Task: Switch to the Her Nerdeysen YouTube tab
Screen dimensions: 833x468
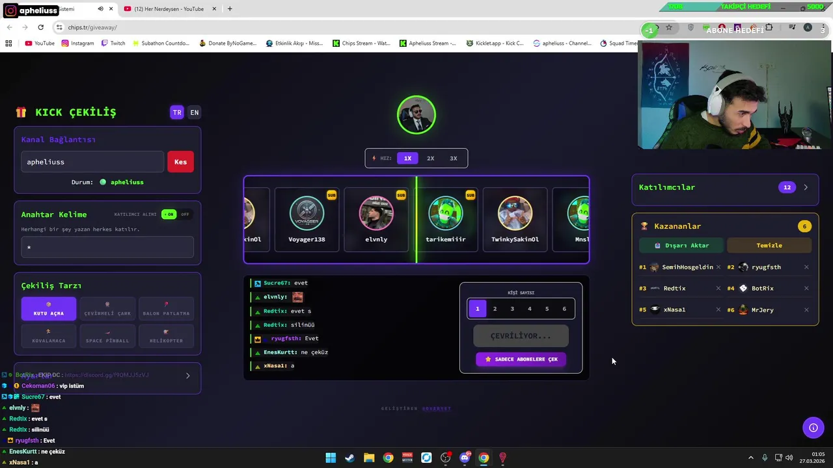Action: click(x=169, y=9)
